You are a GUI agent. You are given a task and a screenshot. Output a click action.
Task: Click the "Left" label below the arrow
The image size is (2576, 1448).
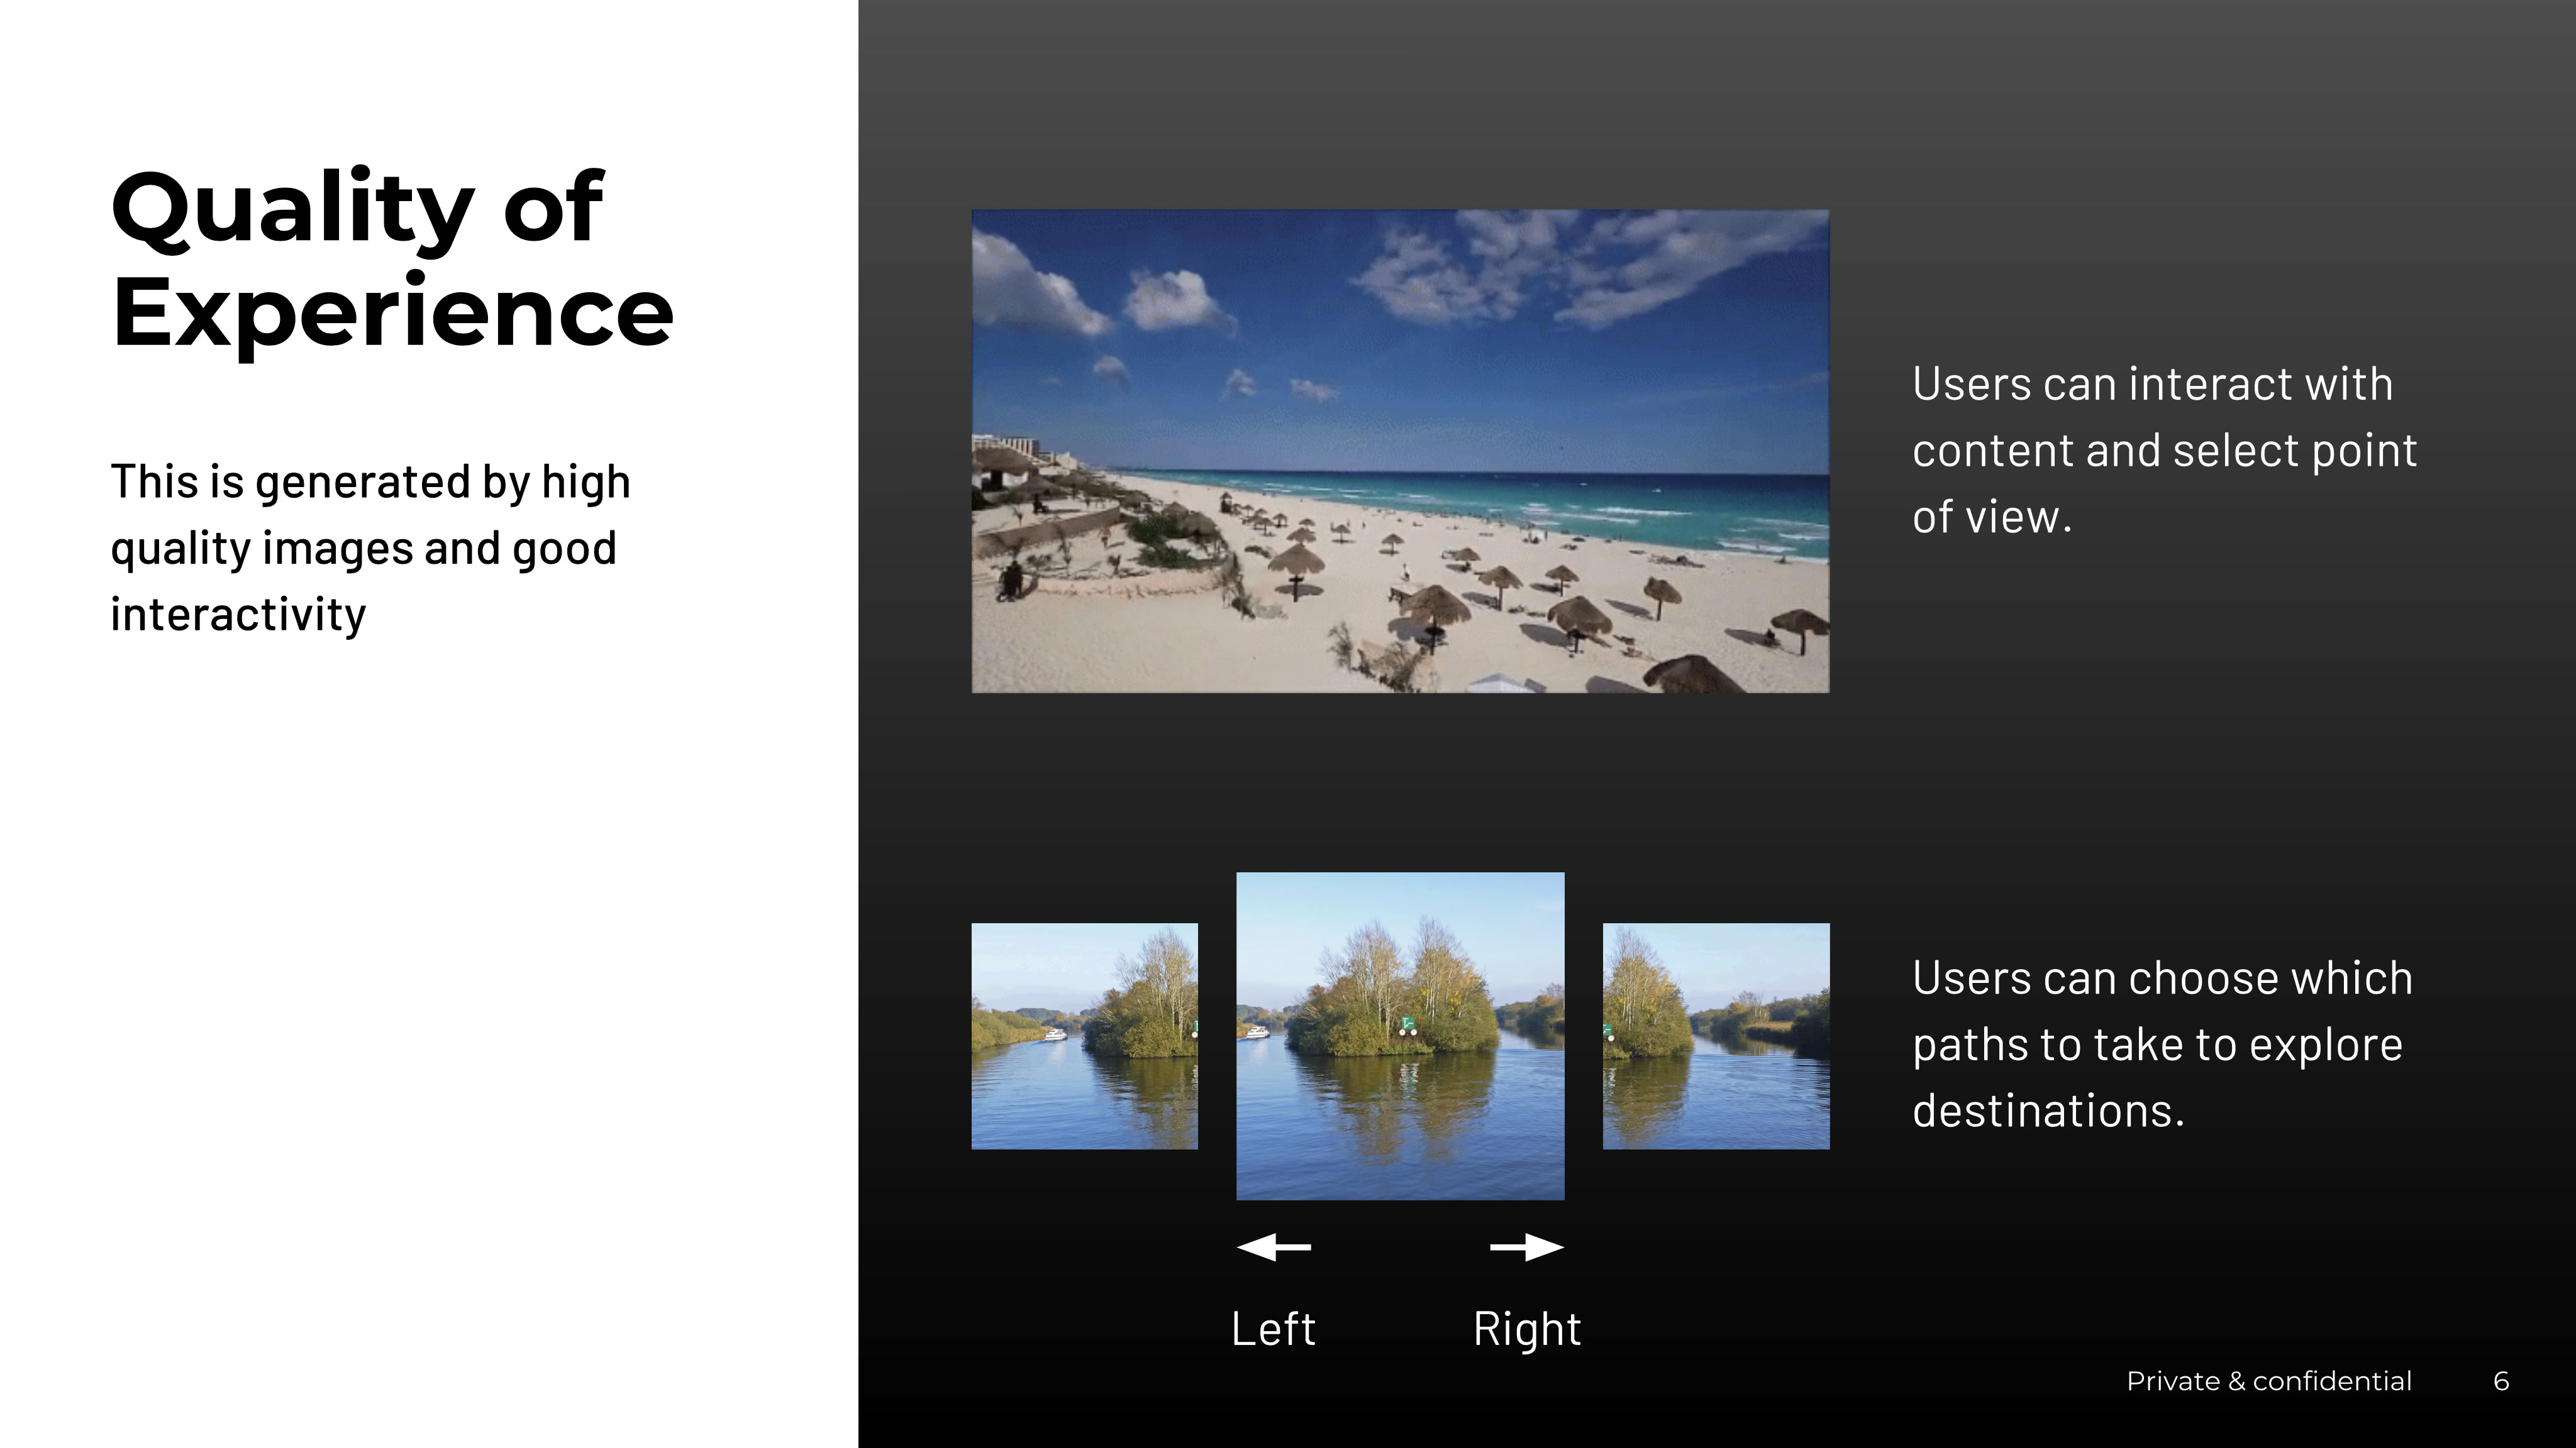[1273, 1329]
